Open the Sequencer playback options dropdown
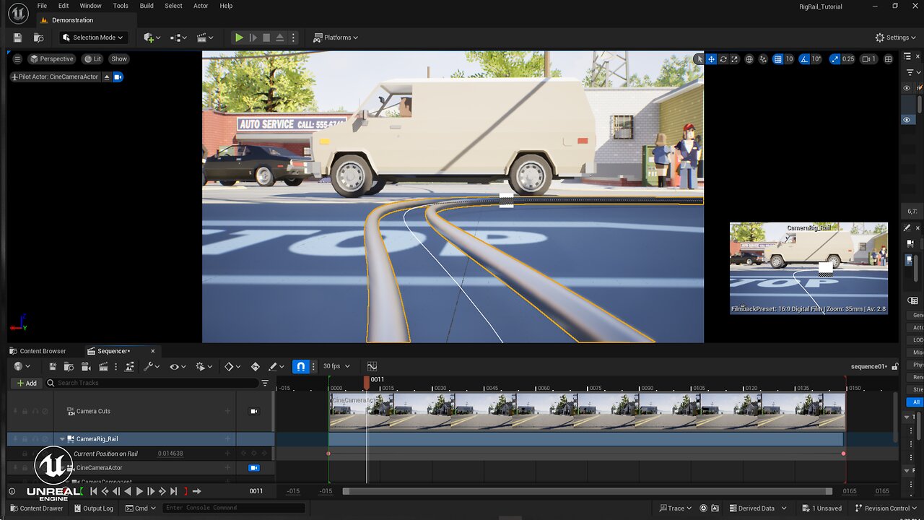This screenshot has height=520, width=924. point(204,367)
